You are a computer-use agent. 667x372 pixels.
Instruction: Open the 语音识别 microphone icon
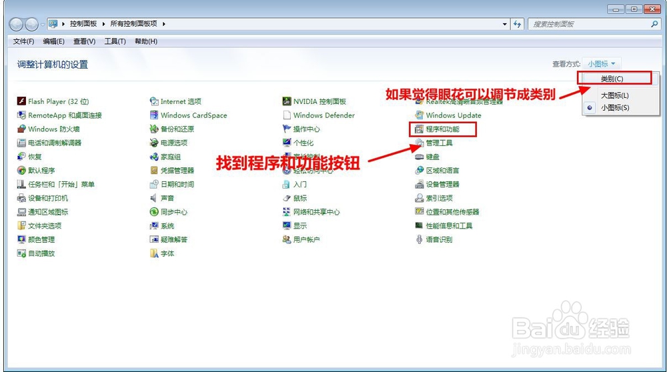(x=420, y=239)
